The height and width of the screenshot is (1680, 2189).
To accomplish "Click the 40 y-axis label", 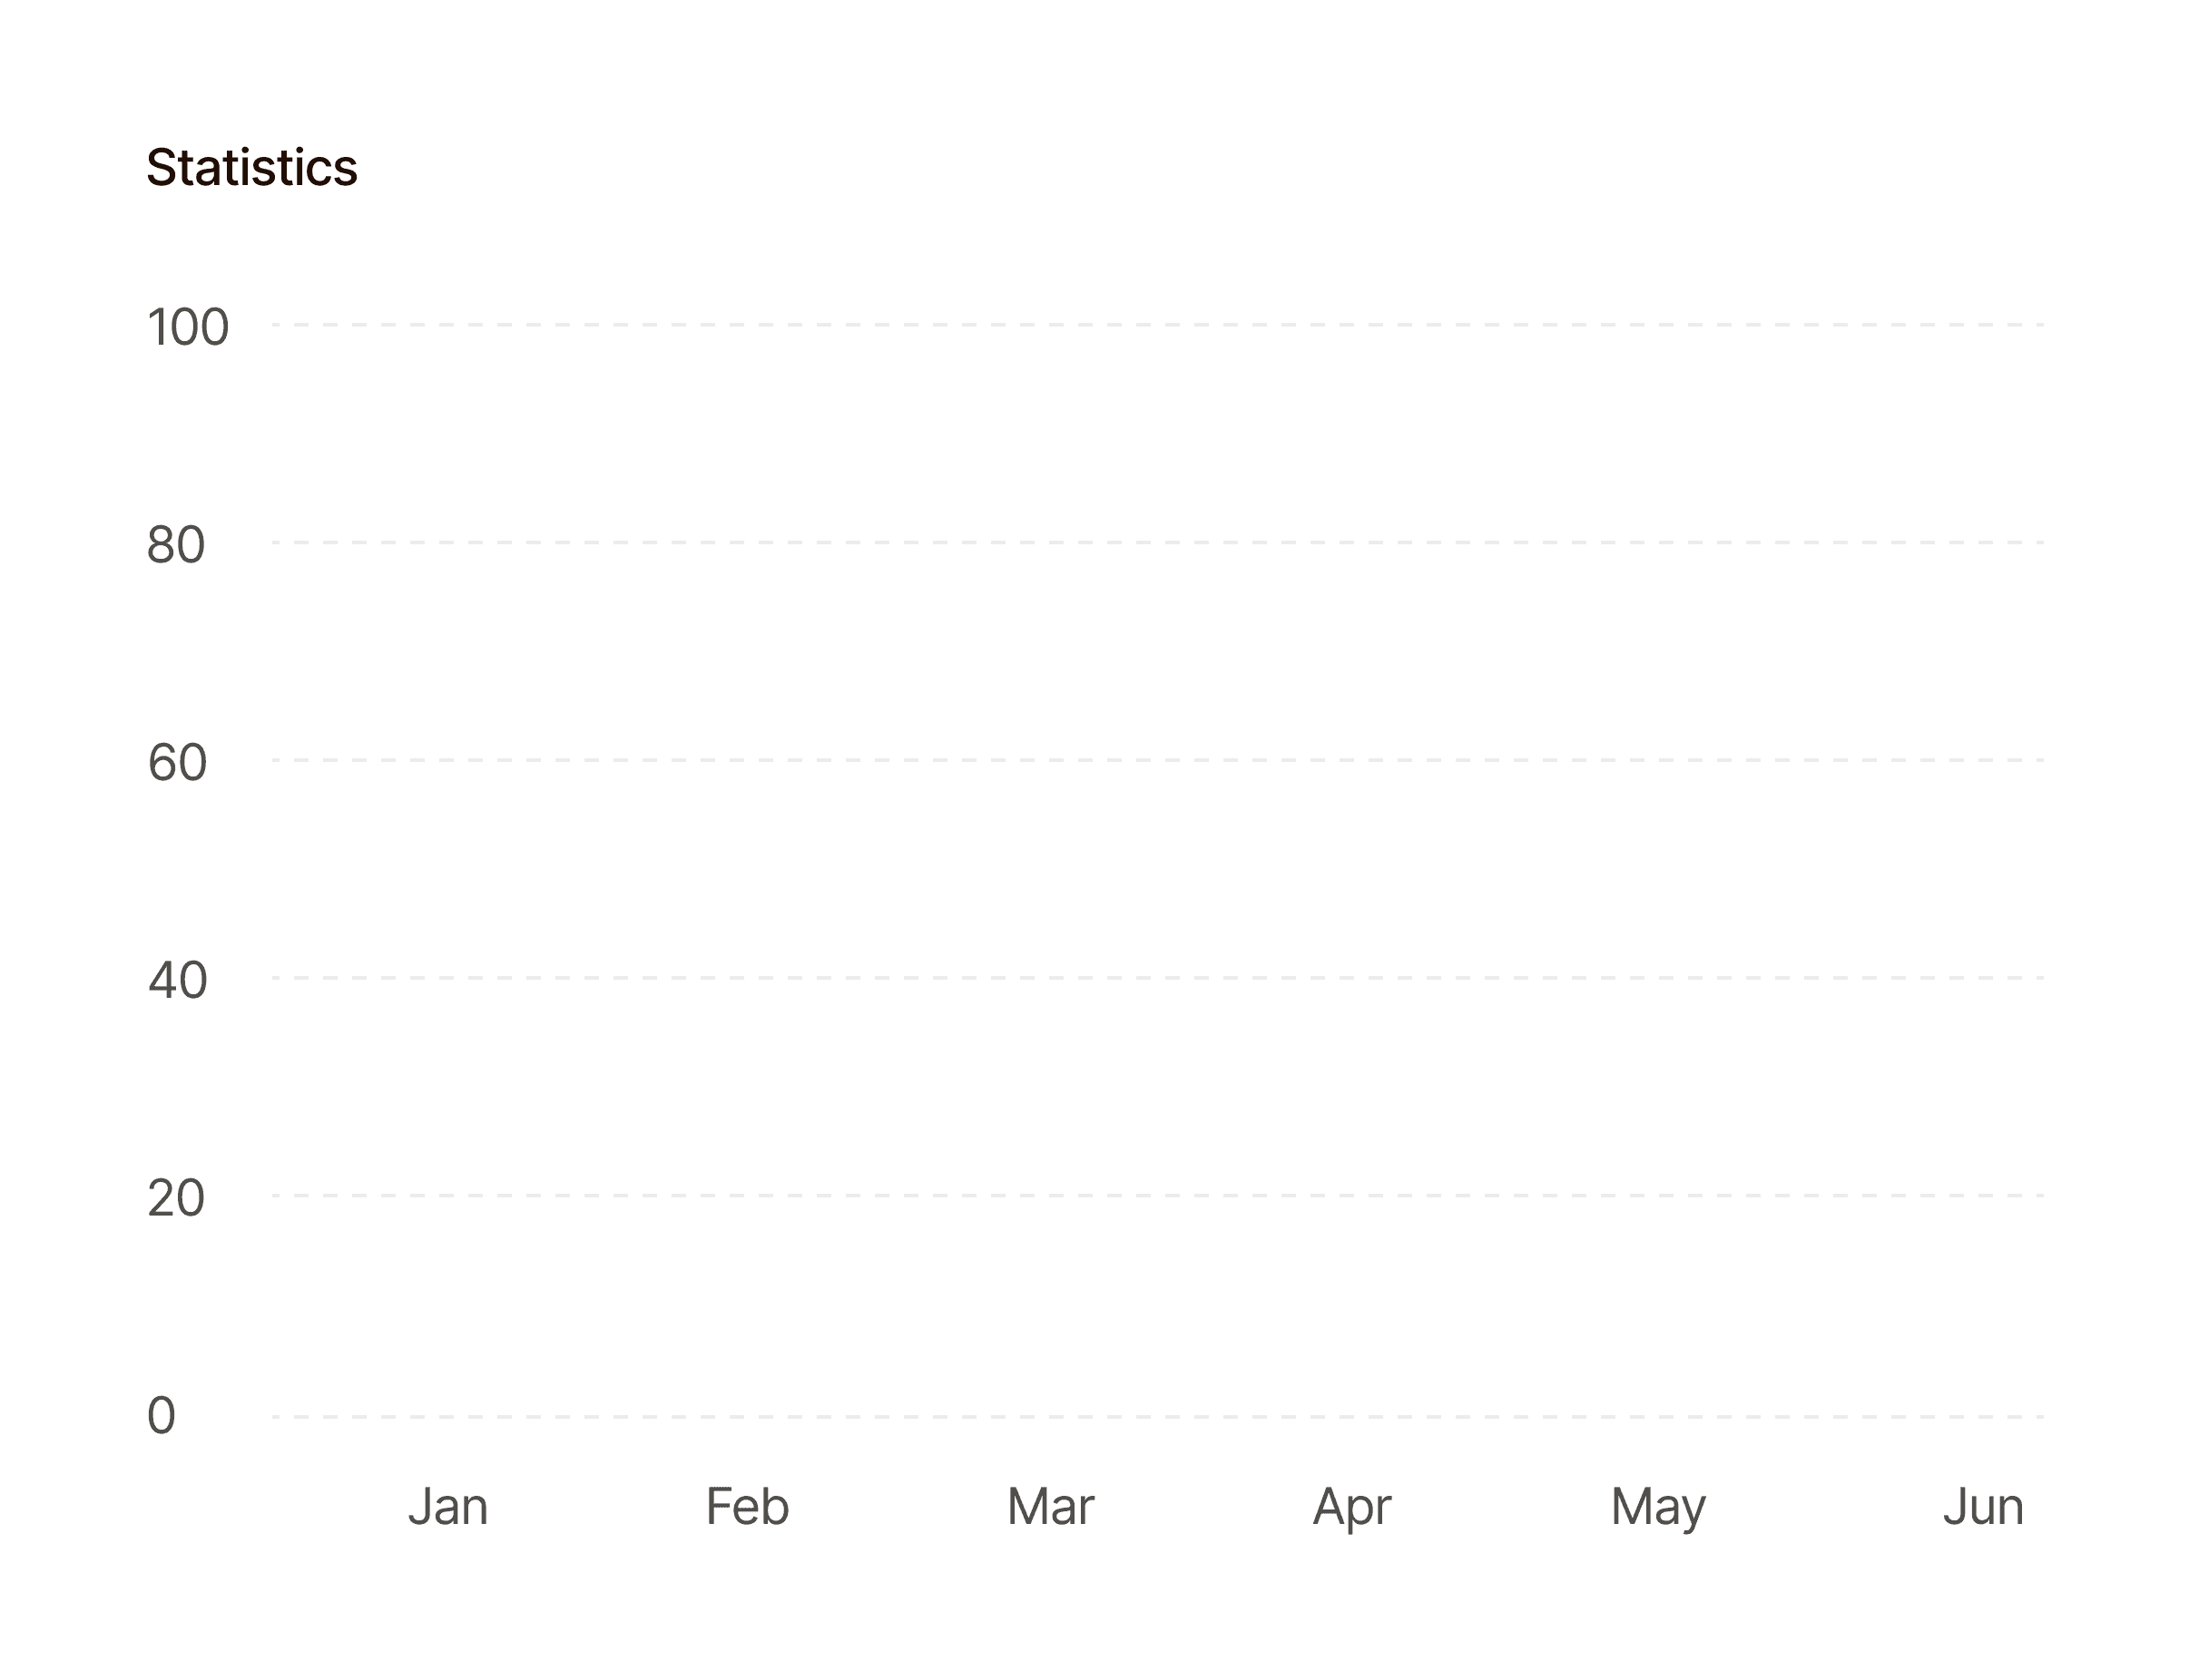I will pyautogui.click(x=177, y=980).
